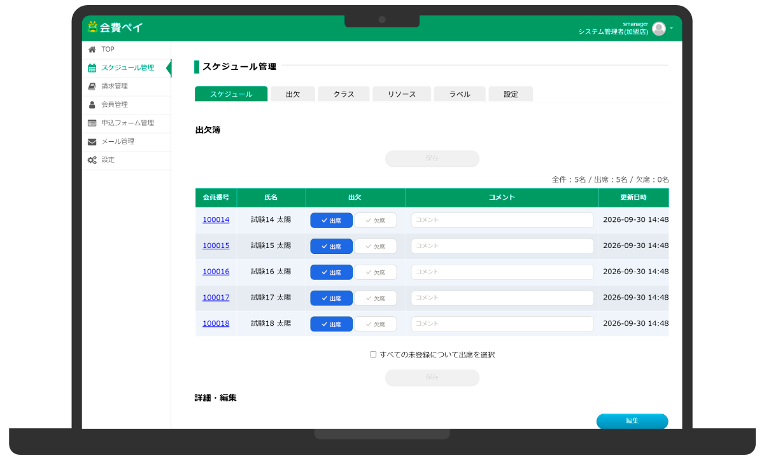
Task: Switch to the クラス tab
Action: (344, 94)
